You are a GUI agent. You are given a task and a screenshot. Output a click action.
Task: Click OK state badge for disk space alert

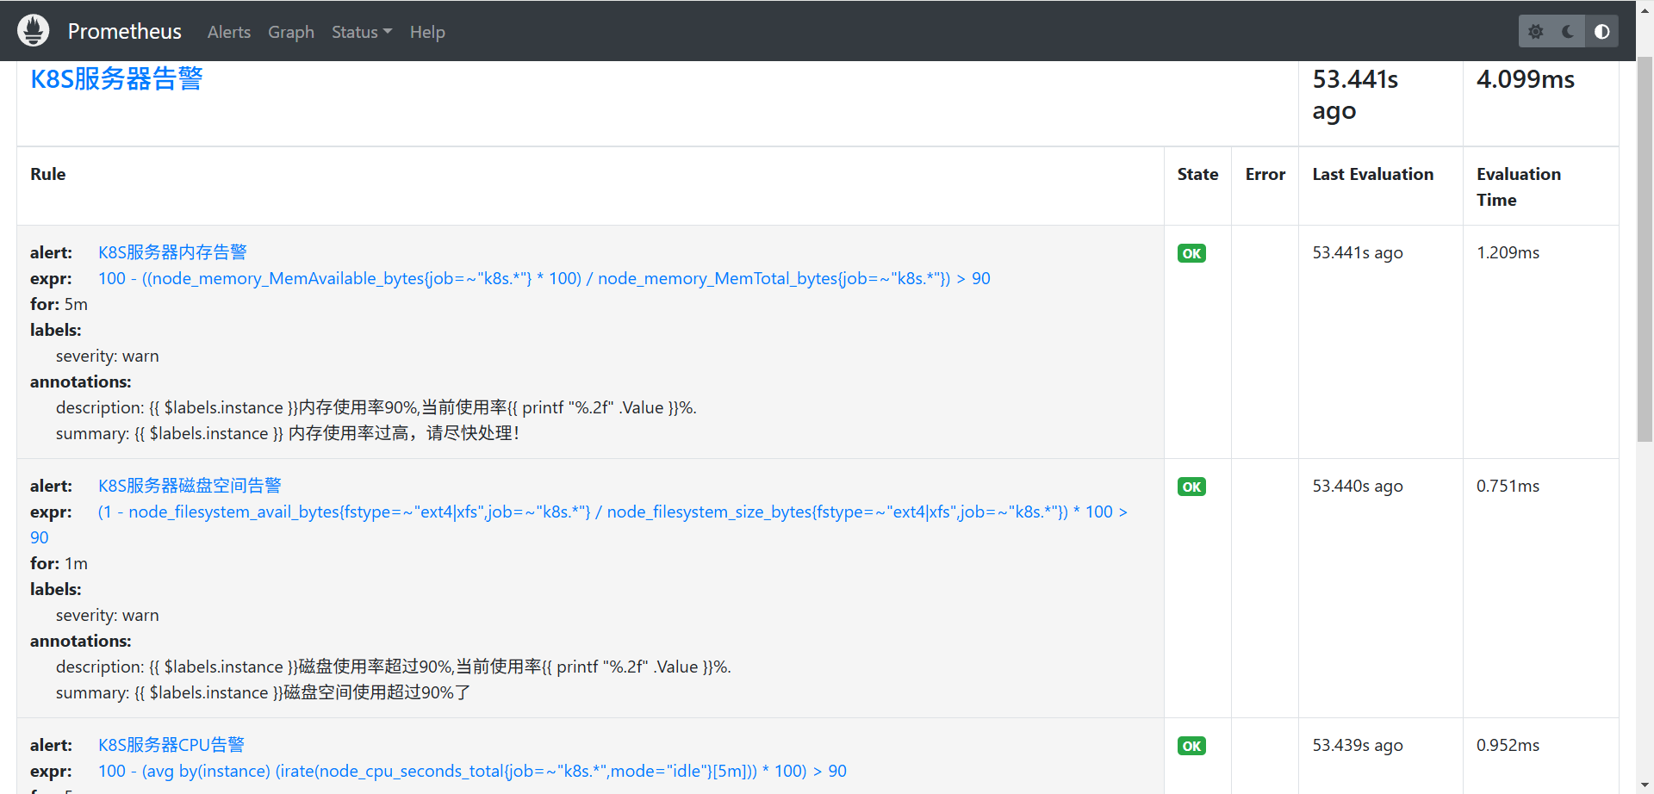[x=1191, y=487]
